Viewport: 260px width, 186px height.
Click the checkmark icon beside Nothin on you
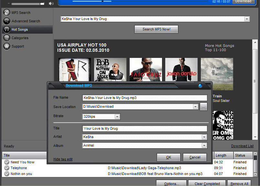7,174
